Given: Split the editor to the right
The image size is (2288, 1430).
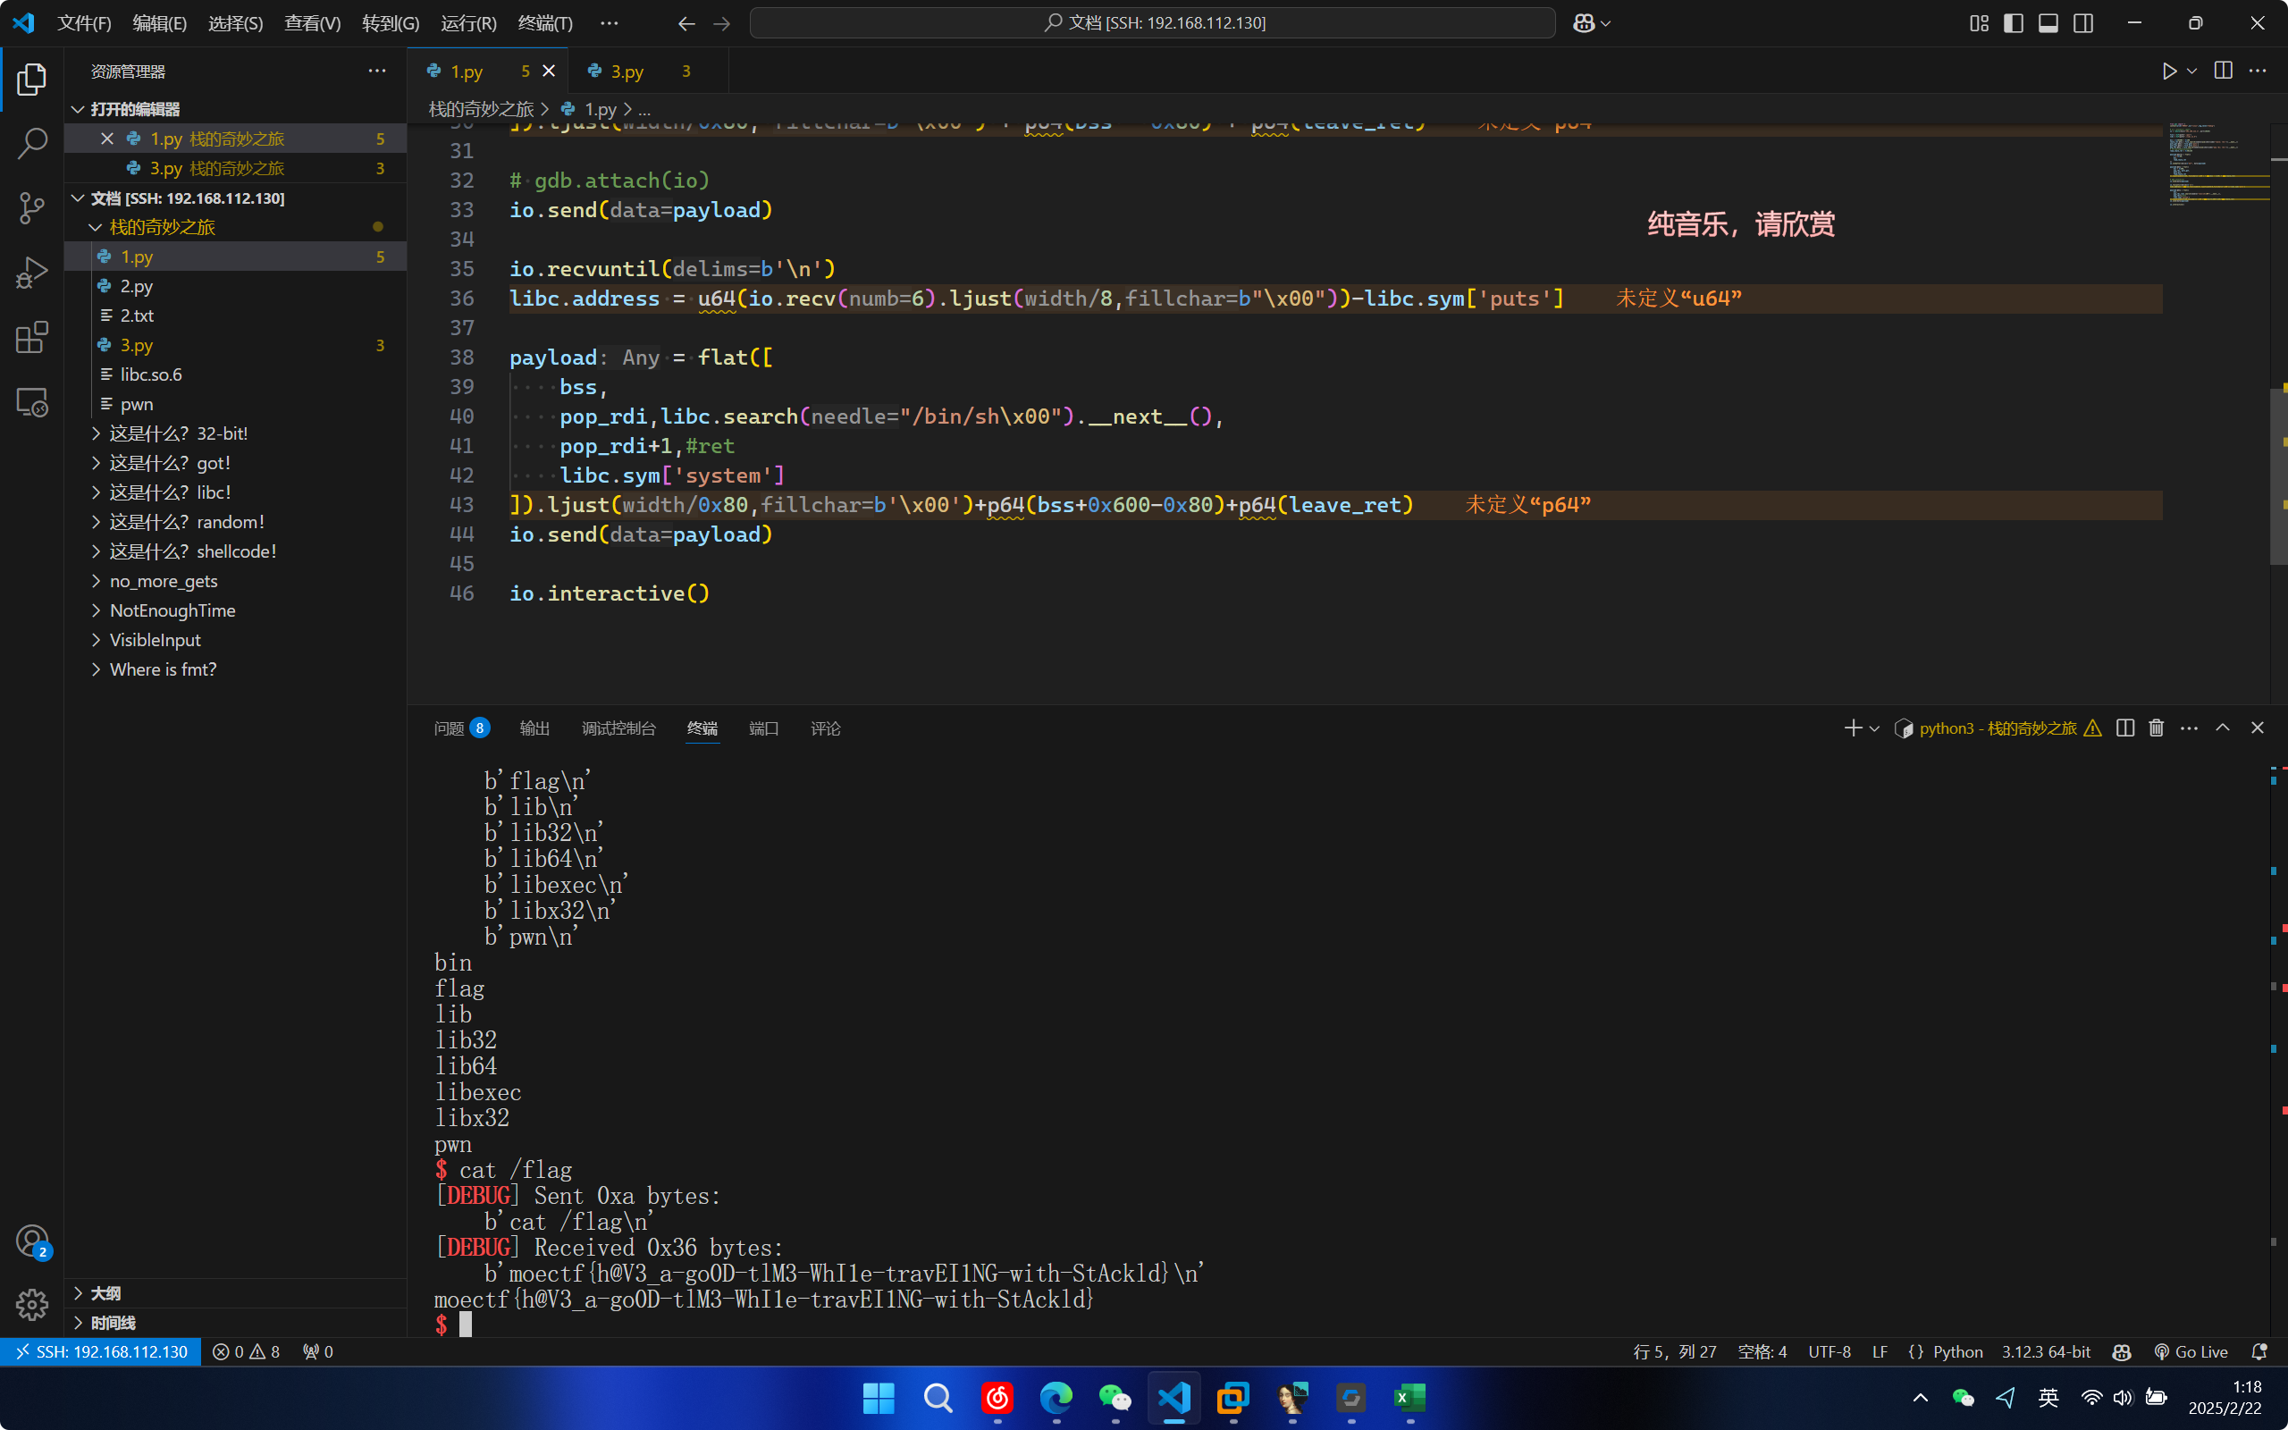Looking at the screenshot, I should (2223, 71).
